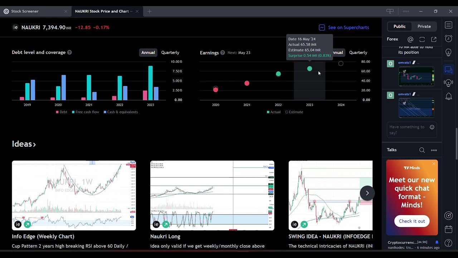The height and width of the screenshot is (258, 458).
Task: Toggle Free cash flow legend item
Action: click(85, 112)
